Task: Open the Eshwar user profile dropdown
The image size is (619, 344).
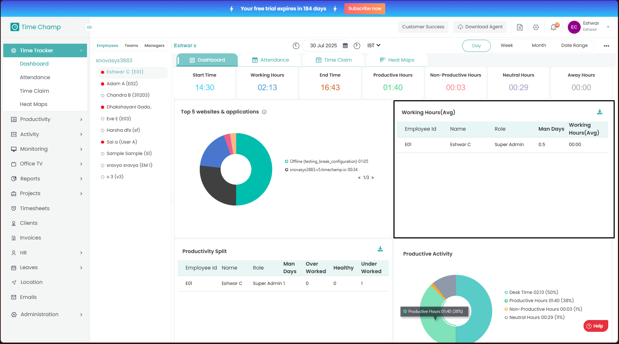Action: click(x=608, y=27)
